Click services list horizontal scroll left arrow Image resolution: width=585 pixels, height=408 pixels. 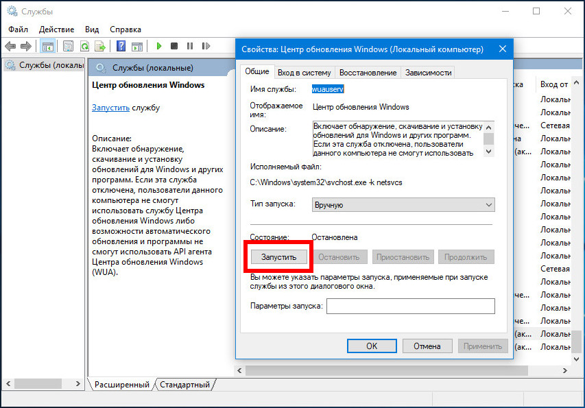(239, 371)
